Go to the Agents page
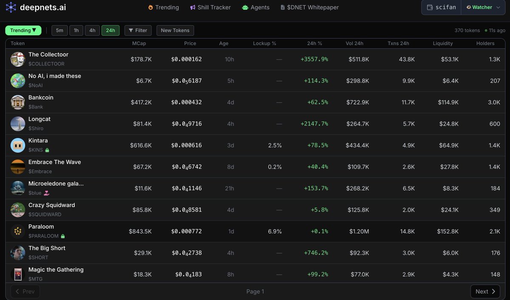This screenshot has height=300, width=510. tap(255, 7)
